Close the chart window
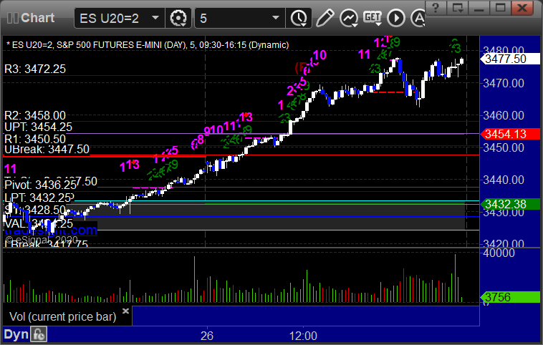 (522, 8)
